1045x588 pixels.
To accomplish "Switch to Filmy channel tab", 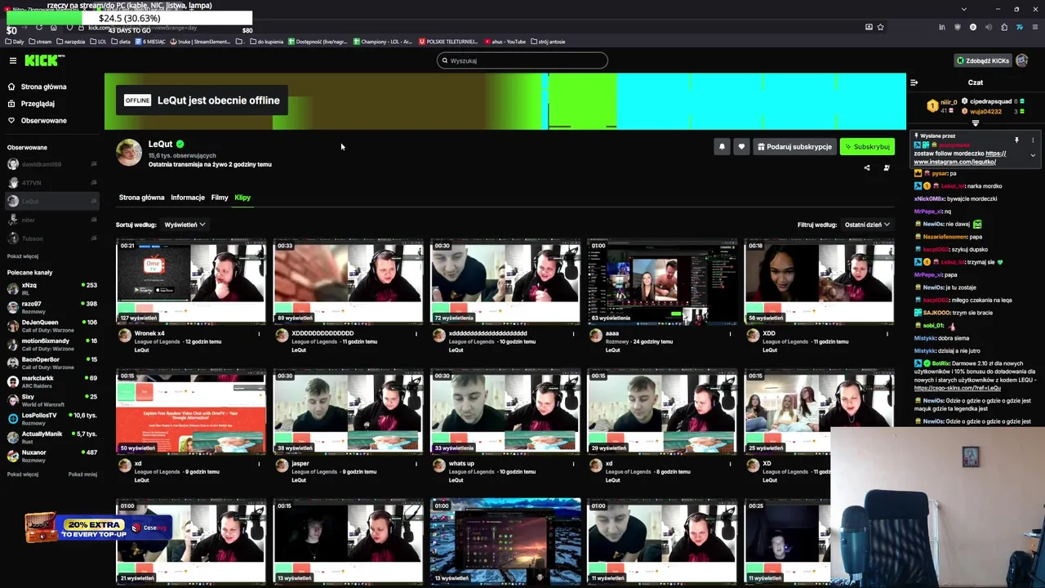I will pos(220,198).
